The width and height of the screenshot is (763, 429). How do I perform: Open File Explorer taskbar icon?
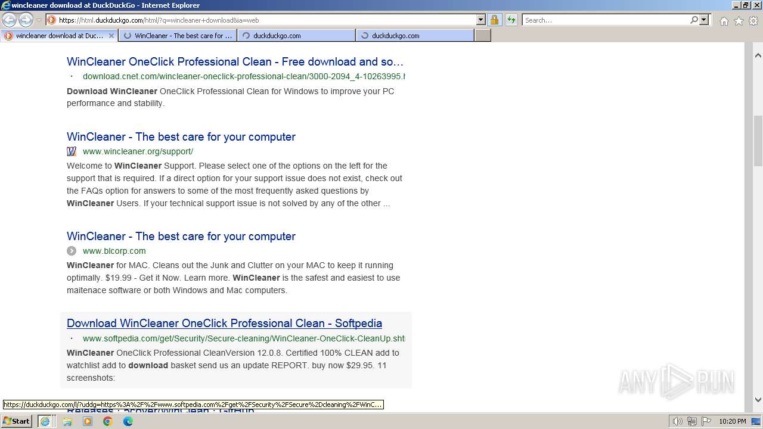click(x=67, y=421)
